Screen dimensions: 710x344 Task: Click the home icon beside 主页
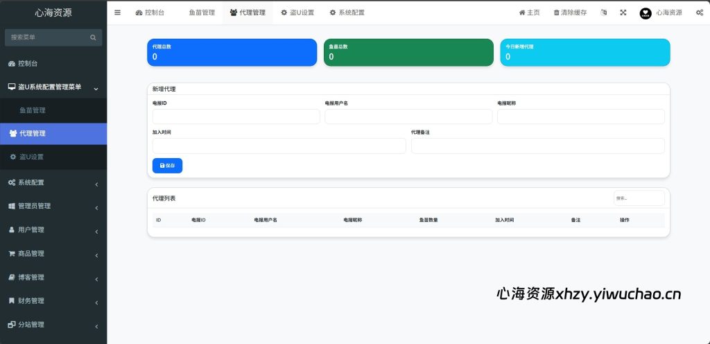[x=522, y=12]
